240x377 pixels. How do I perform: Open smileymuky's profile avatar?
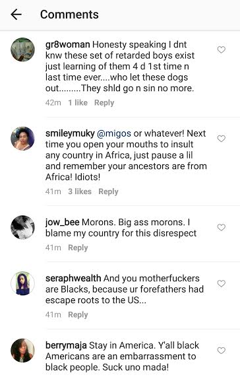point(22,138)
